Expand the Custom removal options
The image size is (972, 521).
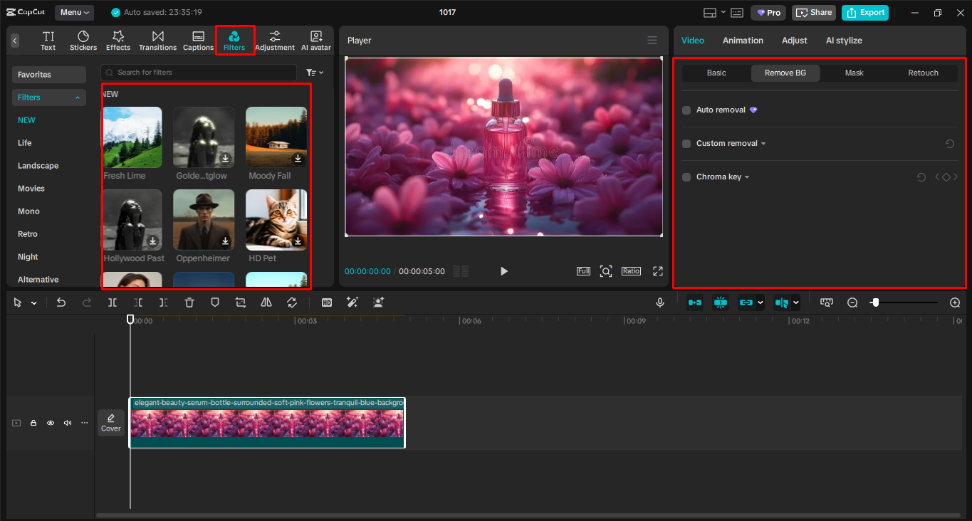(x=763, y=143)
